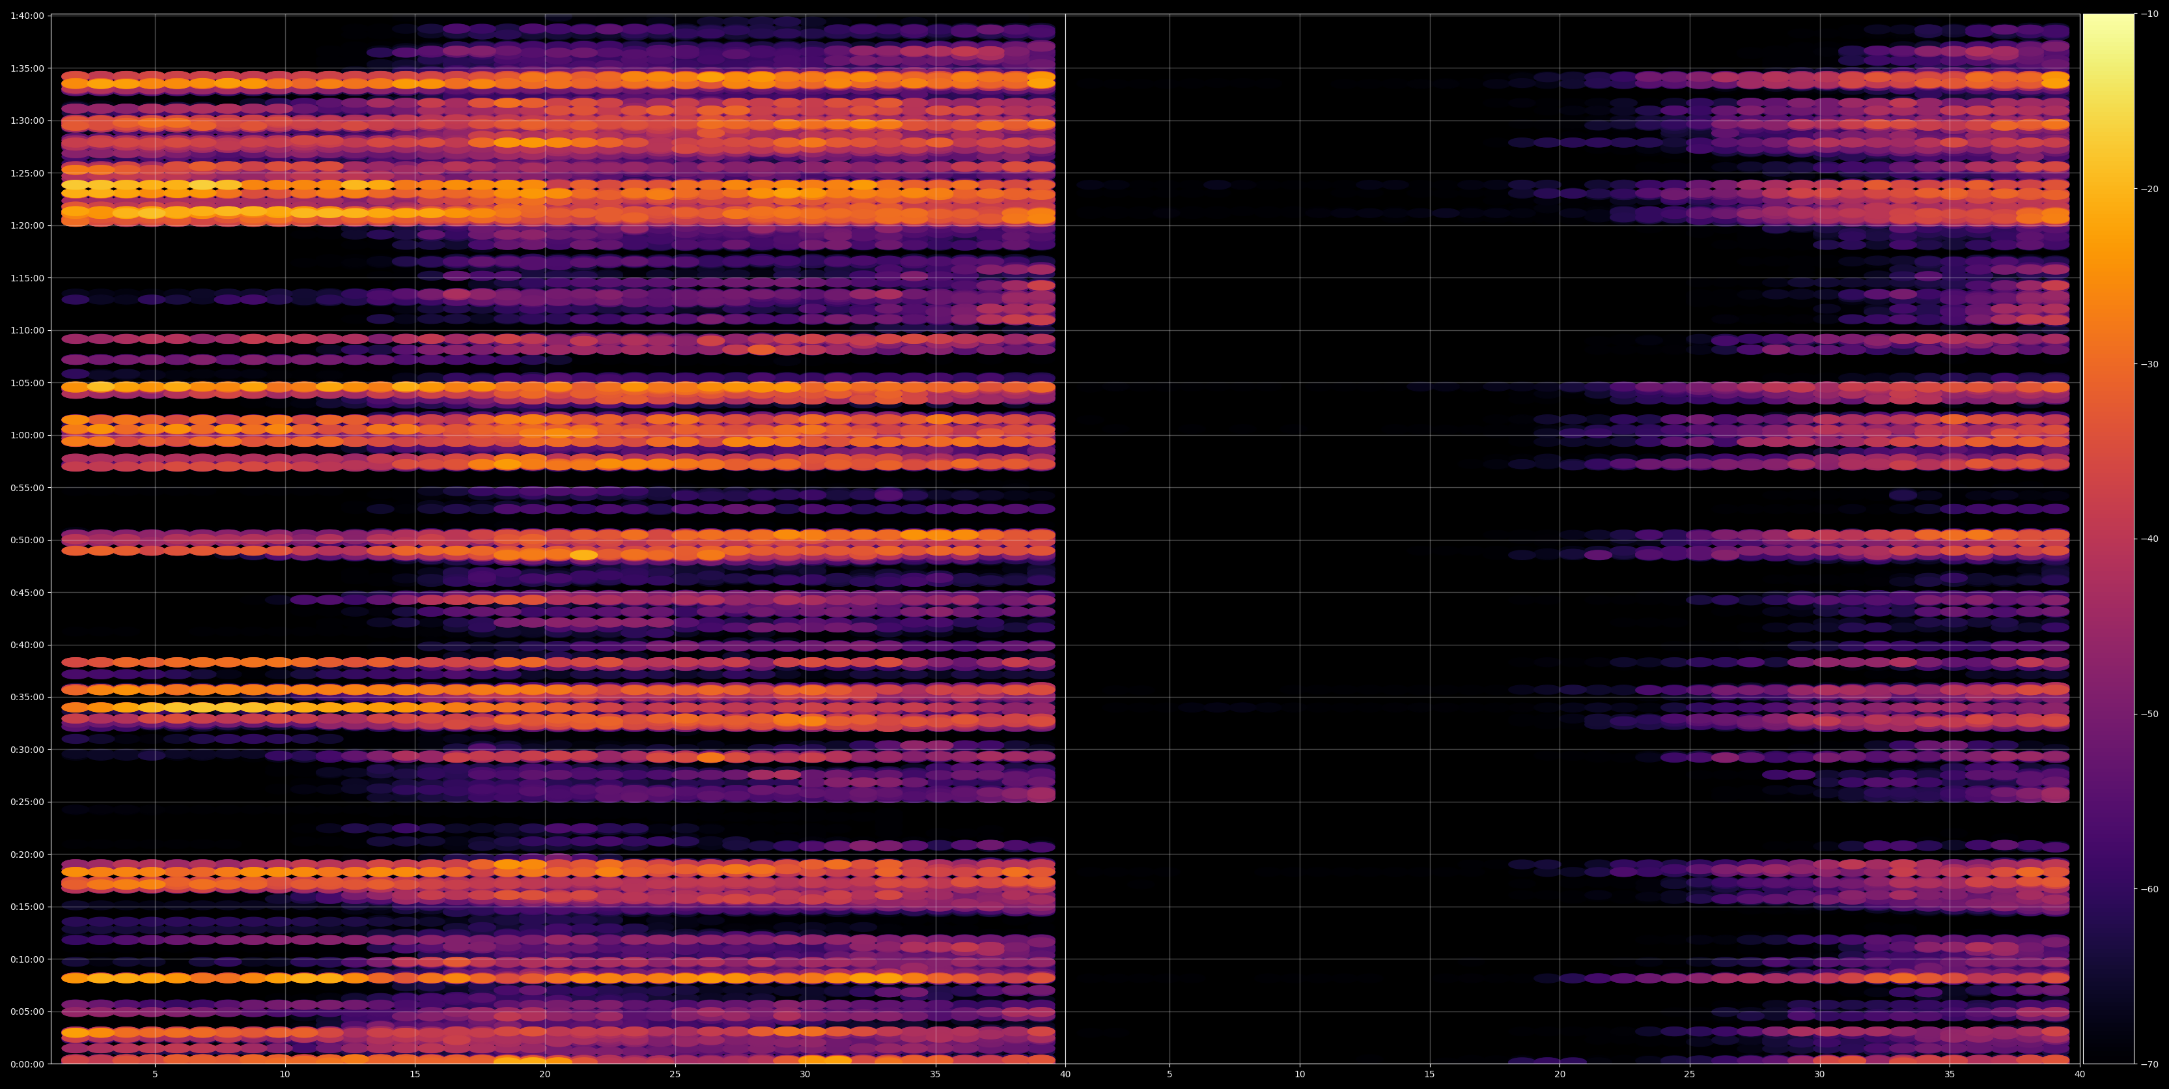Pick x-axis label 20 under right heatmap

pyautogui.click(x=1560, y=1075)
